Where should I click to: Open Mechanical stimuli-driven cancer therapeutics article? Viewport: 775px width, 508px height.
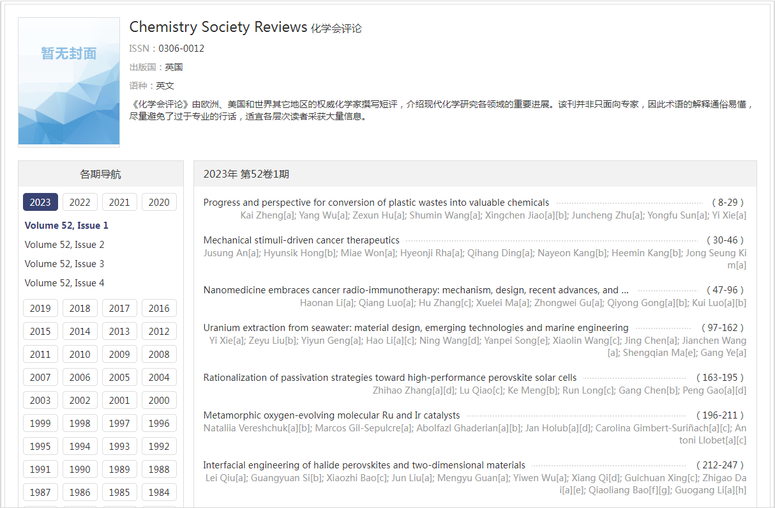(x=301, y=240)
